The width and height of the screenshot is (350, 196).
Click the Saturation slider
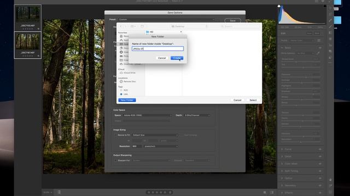click(x=300, y=142)
